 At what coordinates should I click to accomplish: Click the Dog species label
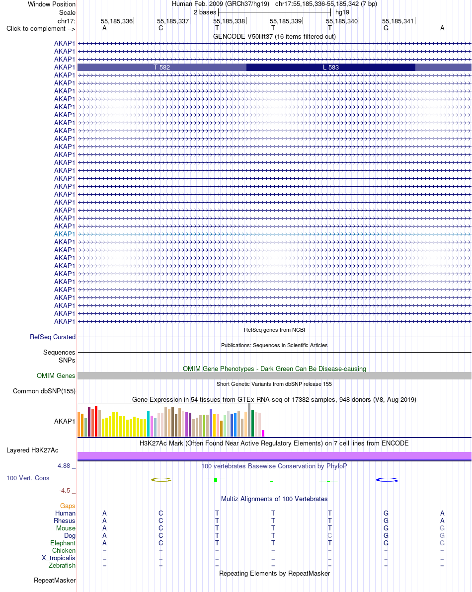pos(70,536)
